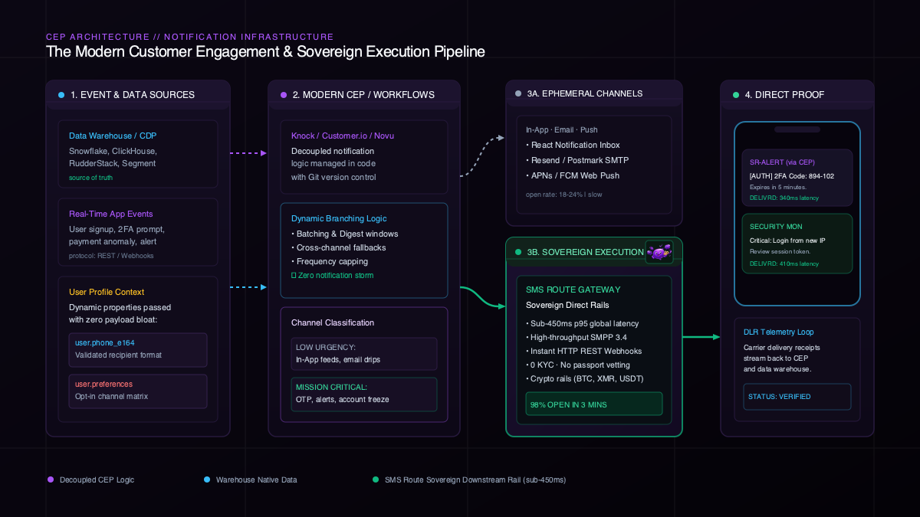The image size is (920, 517).
Task: Click the 'Zero notification storm' line
Action: tap(333, 275)
